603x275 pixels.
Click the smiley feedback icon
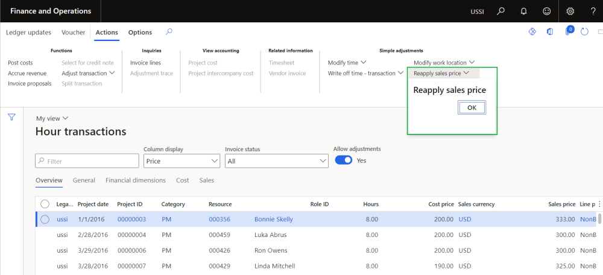[x=546, y=11]
